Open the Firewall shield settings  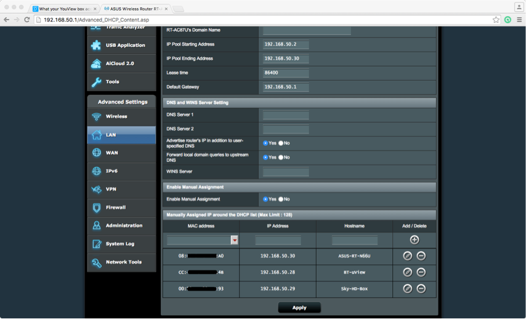pos(121,208)
